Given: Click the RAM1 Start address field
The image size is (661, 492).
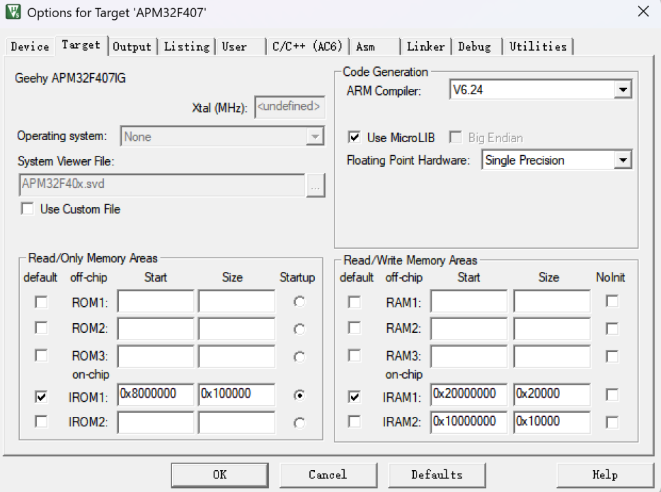Looking at the screenshot, I should point(468,301).
